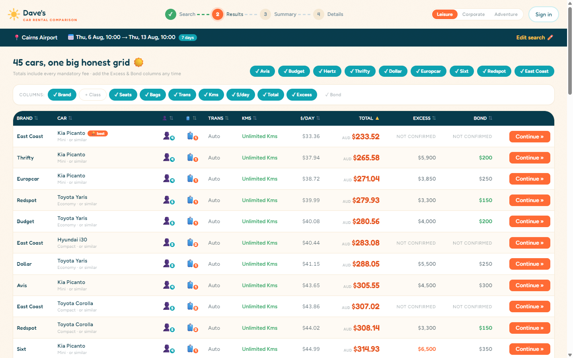Select the Leisure tab
Screen dimensions: 573x358
(x=444, y=14)
